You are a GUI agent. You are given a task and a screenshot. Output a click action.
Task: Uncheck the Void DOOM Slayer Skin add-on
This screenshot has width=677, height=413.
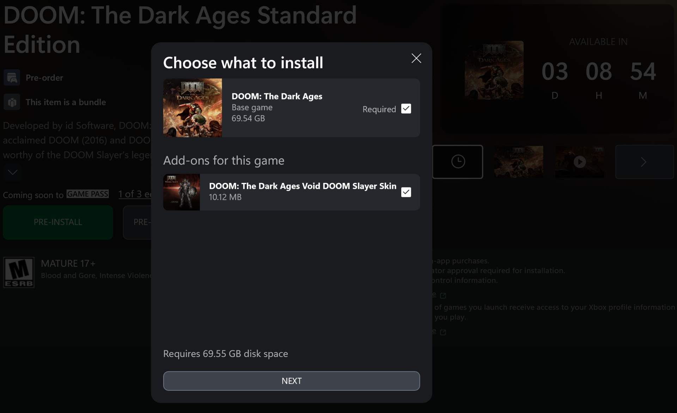click(406, 192)
